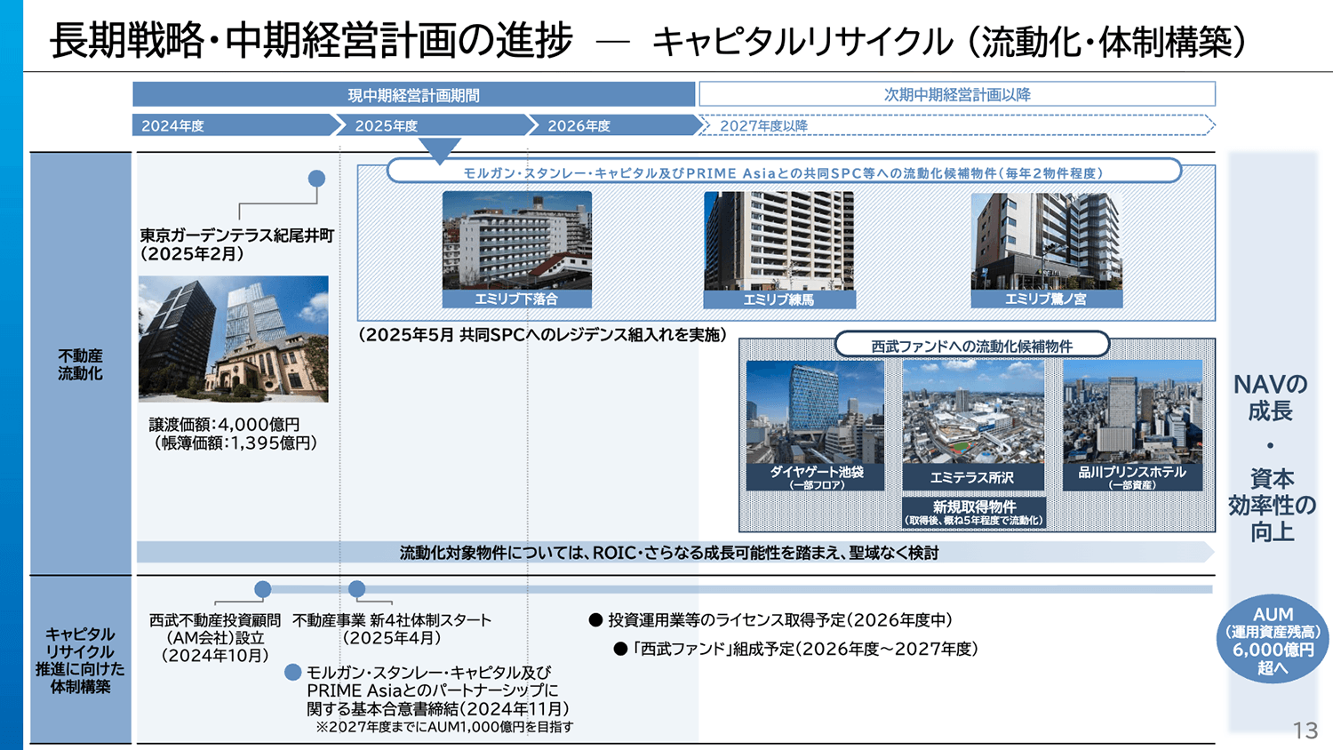Click the 聖域なく検討 banner arrow
This screenshot has width=1333, height=750.
click(x=675, y=552)
